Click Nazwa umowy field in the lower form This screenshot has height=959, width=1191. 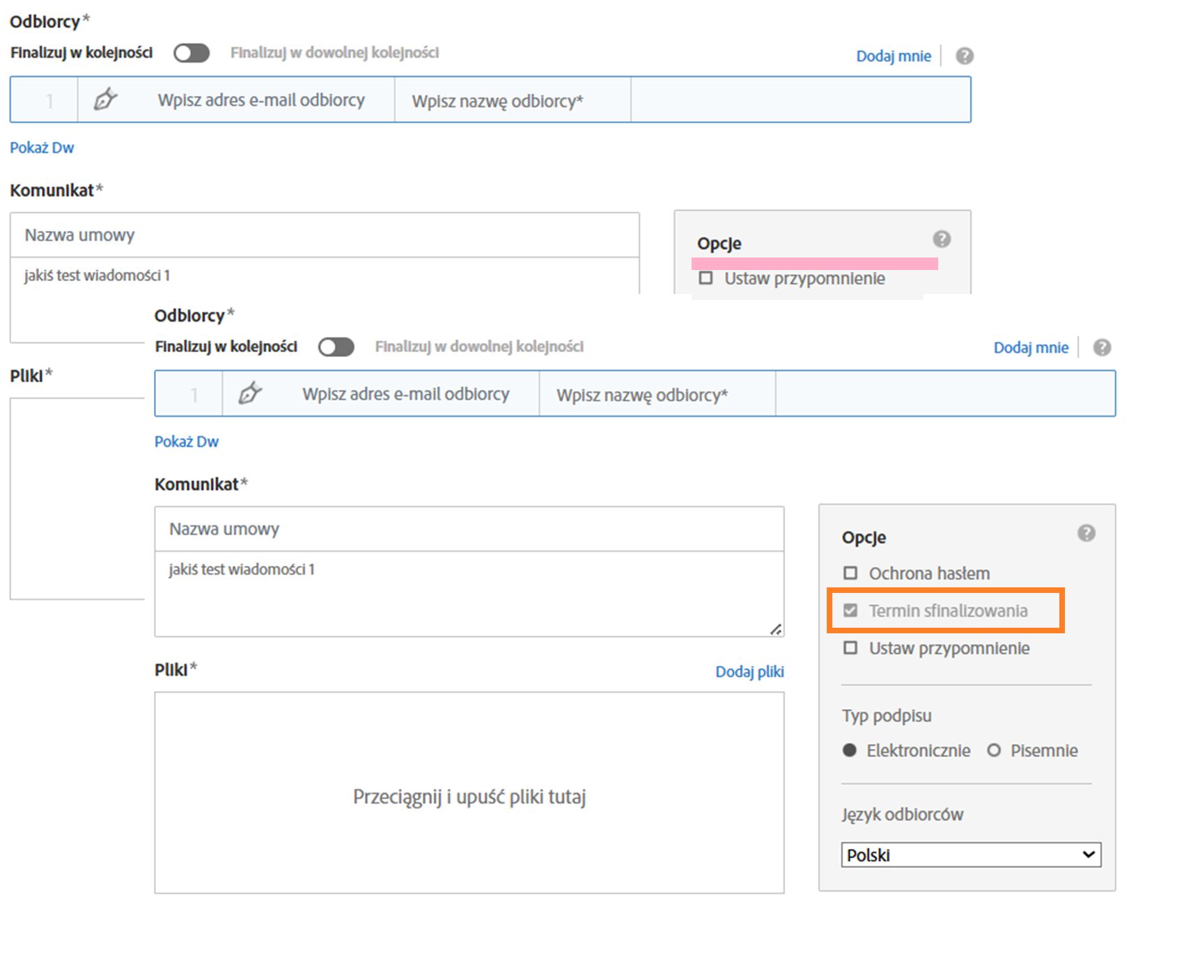point(469,529)
